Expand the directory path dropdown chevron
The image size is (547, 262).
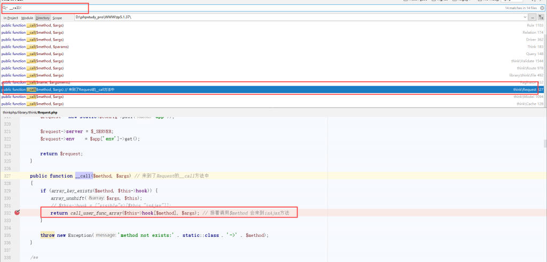tap(525, 17)
